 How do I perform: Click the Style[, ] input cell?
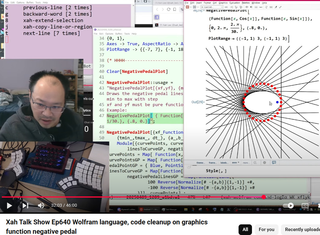coord(216,171)
